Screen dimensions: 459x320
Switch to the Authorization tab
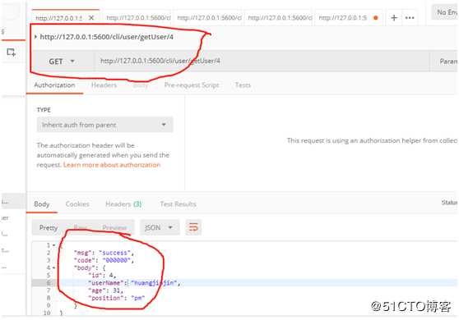tap(54, 85)
